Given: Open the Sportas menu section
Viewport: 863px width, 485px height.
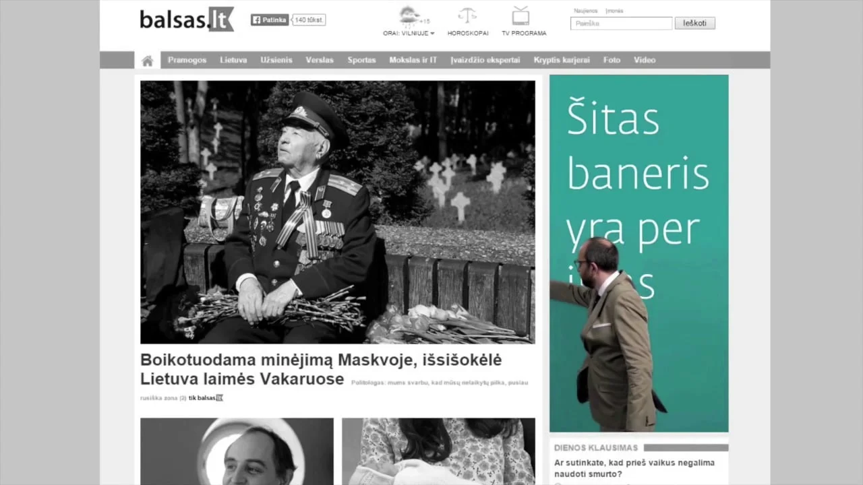Looking at the screenshot, I should tap(361, 60).
